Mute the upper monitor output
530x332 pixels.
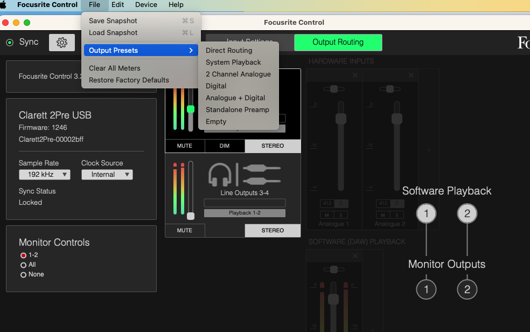tap(185, 146)
